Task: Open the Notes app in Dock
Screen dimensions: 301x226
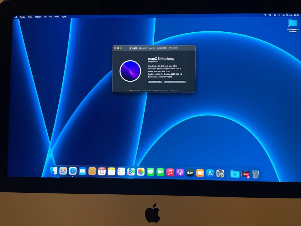Action: coord(112,171)
